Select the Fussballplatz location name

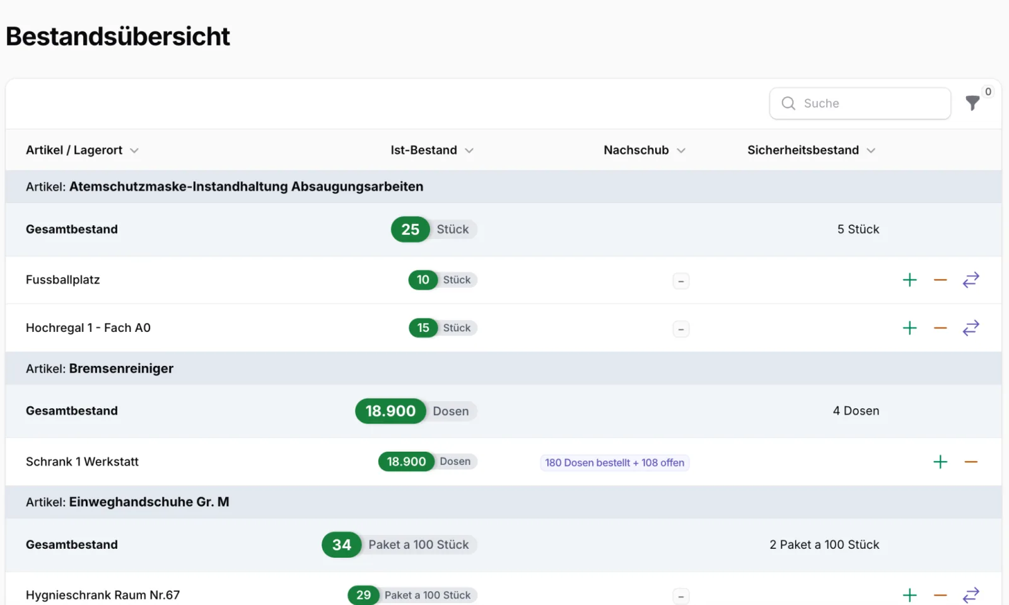tap(63, 279)
